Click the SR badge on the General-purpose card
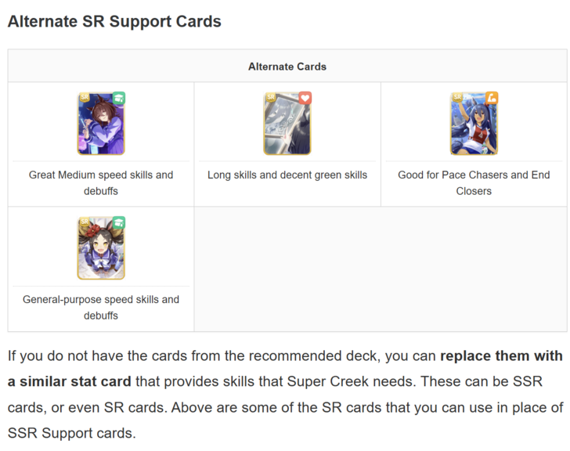 coord(84,222)
